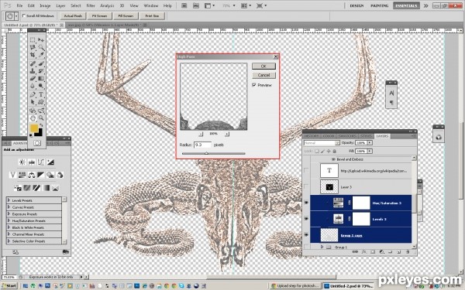Select the Blur tool
This screenshot has width=465, height=290.
[33, 86]
